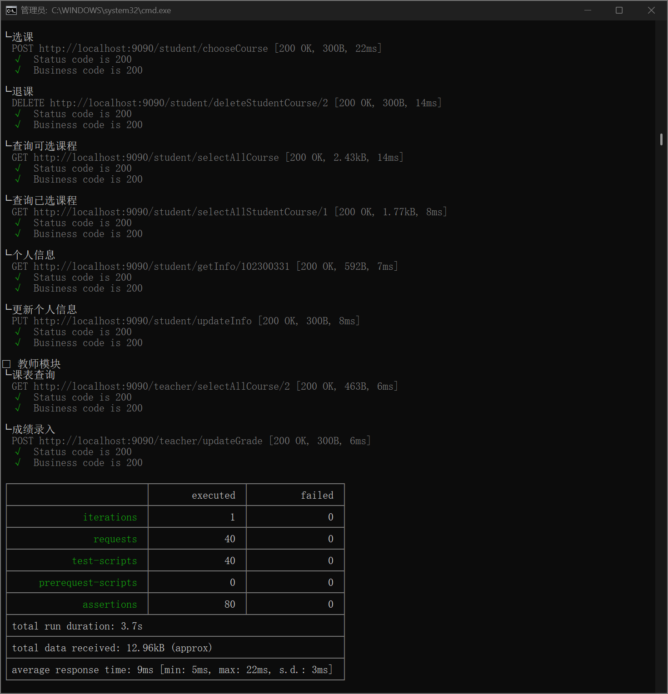The height and width of the screenshot is (694, 668).
Task: Minimize the cmd.exe window
Action: pos(588,10)
